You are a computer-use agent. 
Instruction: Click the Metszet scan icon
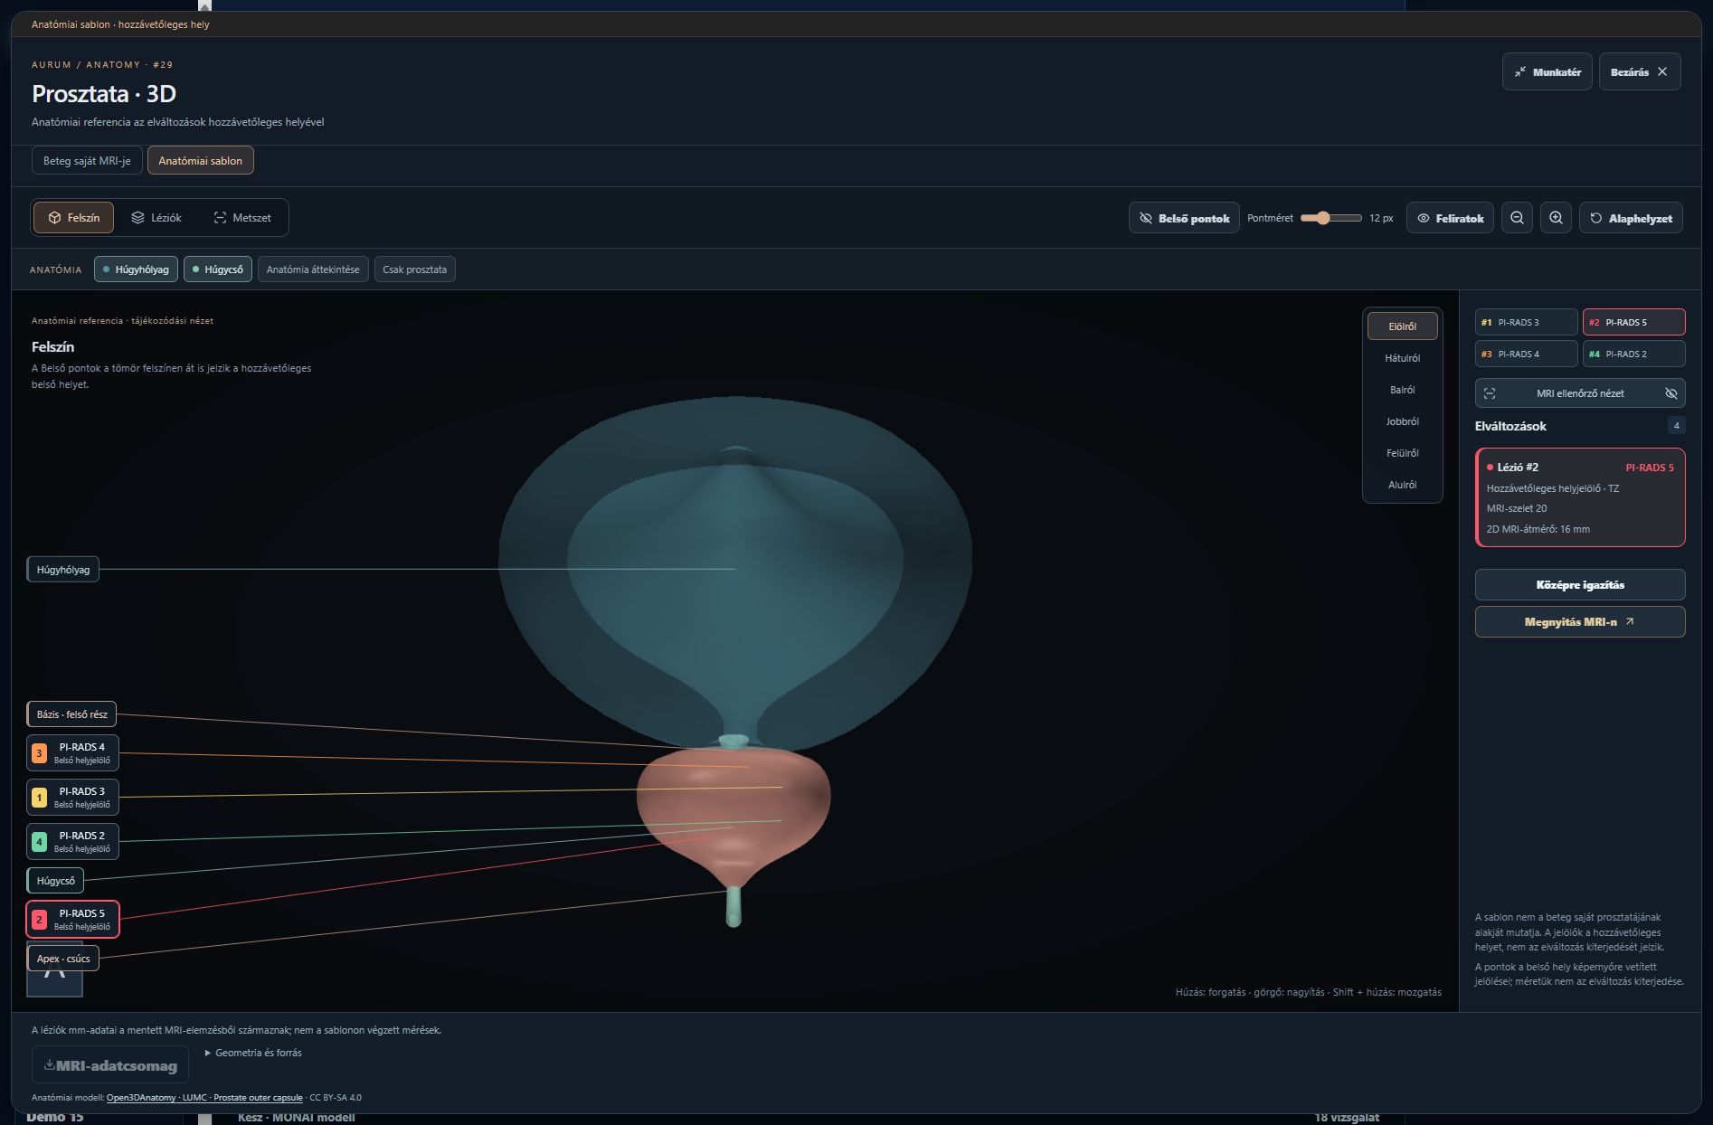pyautogui.click(x=220, y=218)
